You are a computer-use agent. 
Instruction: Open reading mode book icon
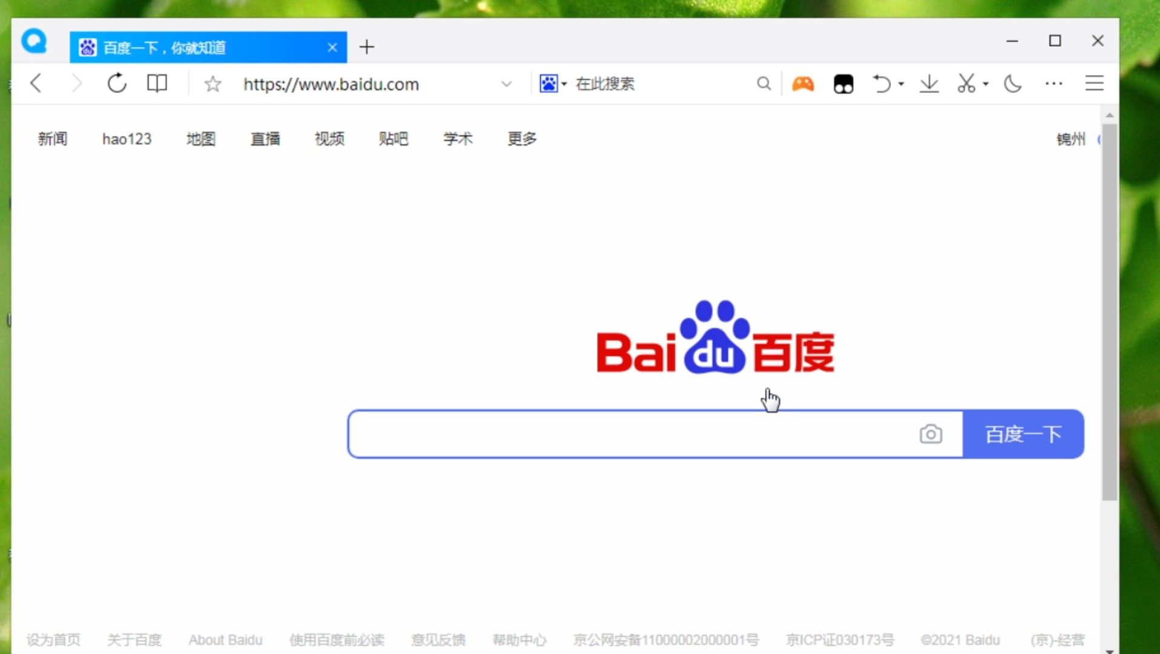point(157,83)
